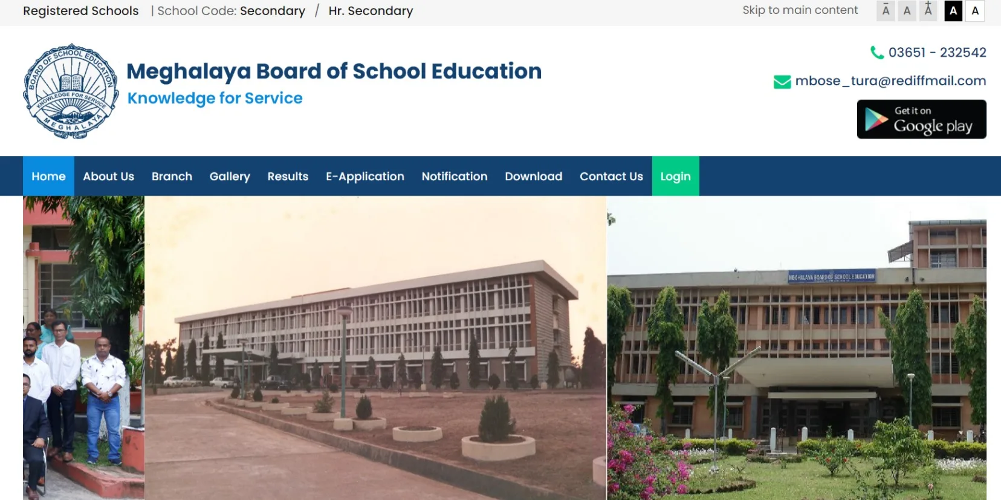
Task: Select the white standard theme swatch
Action: 975,11
